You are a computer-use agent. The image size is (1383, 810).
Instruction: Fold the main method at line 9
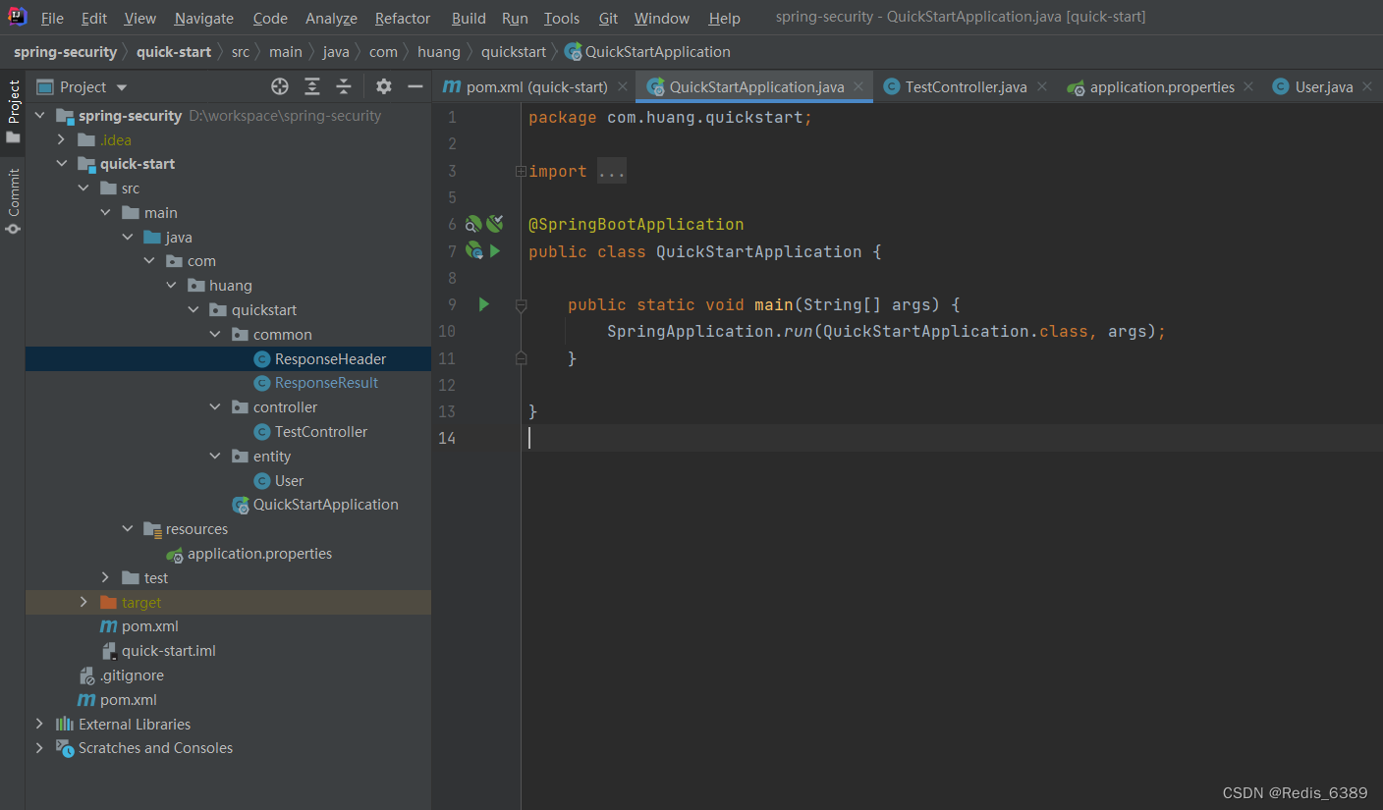[521, 304]
